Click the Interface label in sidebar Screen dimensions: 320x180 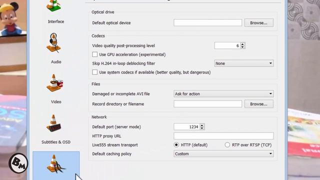[x=56, y=21]
